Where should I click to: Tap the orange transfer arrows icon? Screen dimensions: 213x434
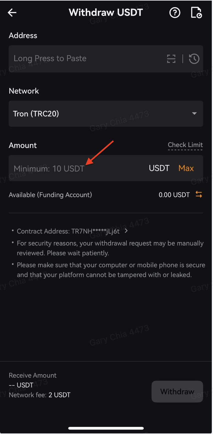tap(199, 195)
